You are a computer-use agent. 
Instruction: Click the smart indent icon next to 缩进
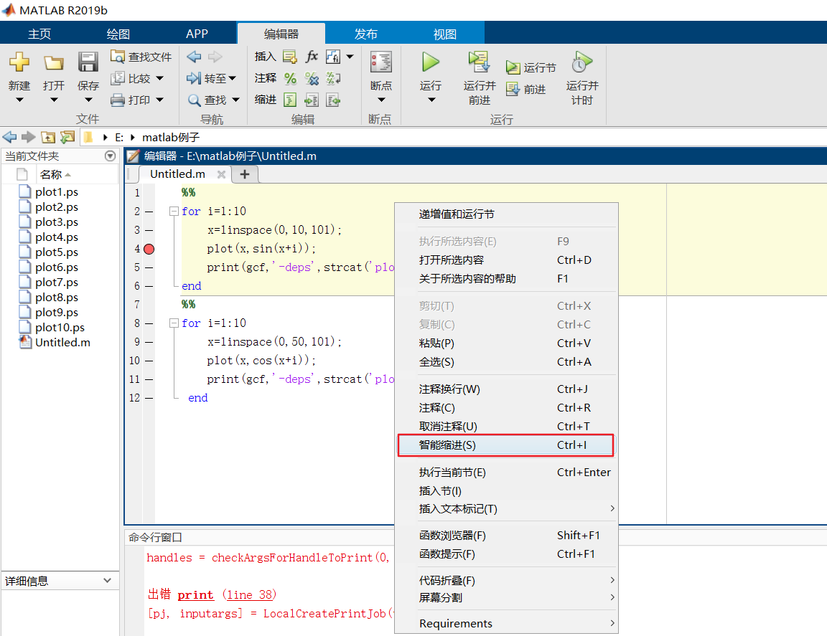[290, 100]
